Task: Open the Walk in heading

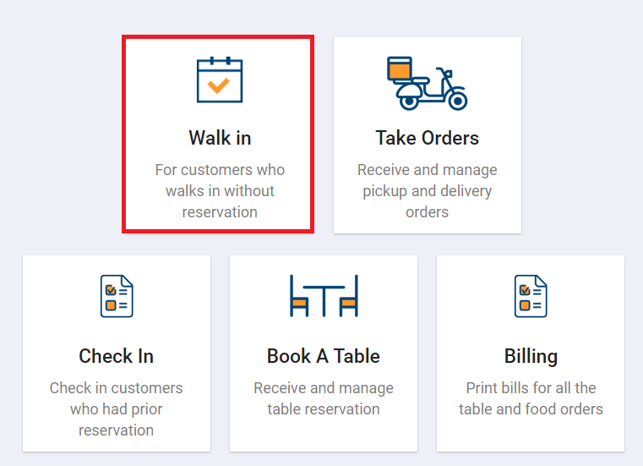Action: [x=220, y=138]
